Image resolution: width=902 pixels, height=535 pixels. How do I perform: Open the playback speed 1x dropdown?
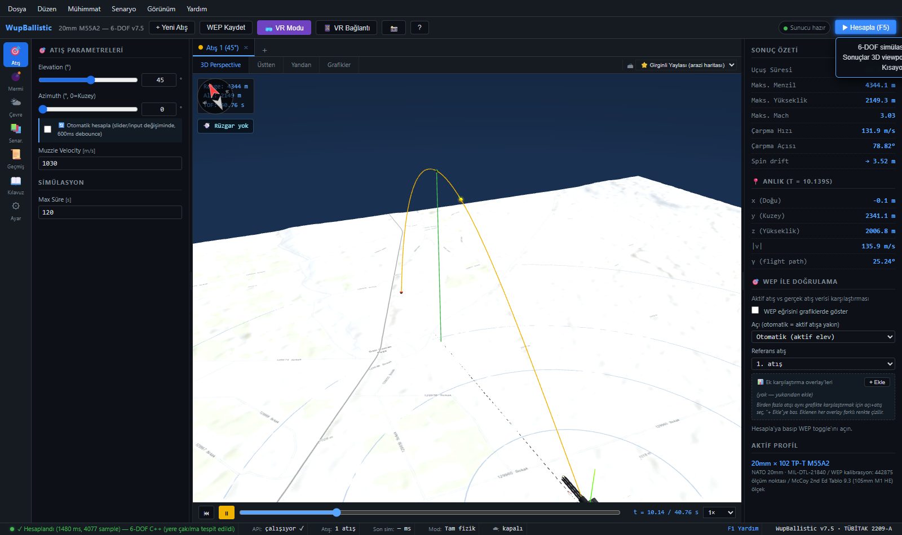(x=719, y=512)
